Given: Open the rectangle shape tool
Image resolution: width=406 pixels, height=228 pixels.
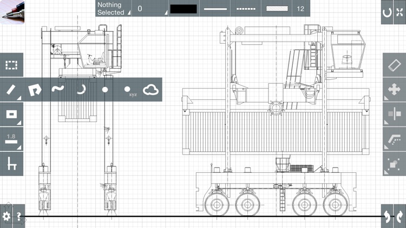Looking at the screenshot, I should click(x=11, y=114).
